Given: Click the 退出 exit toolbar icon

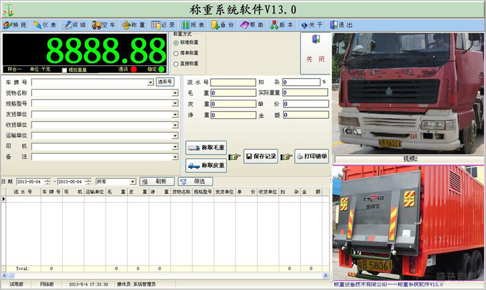Looking at the screenshot, I should (334, 25).
